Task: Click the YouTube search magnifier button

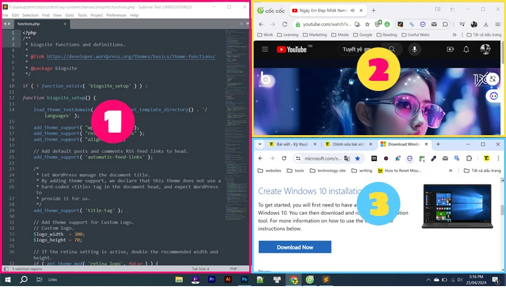Action: tap(393, 49)
